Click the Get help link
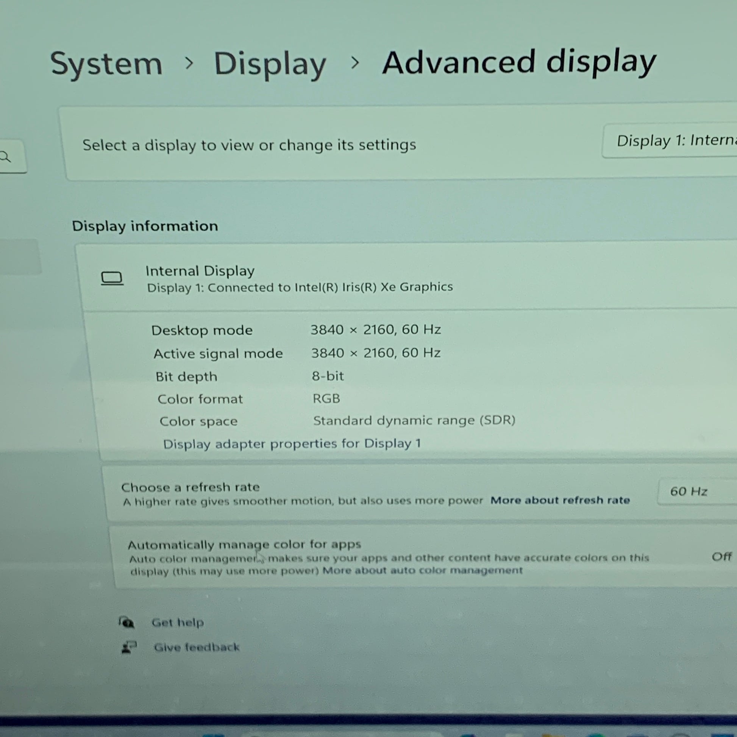 pos(178,623)
